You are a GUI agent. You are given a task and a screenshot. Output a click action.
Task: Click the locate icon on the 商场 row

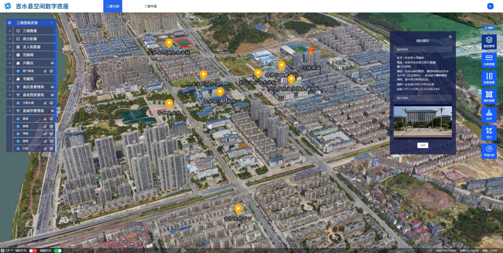45,119
